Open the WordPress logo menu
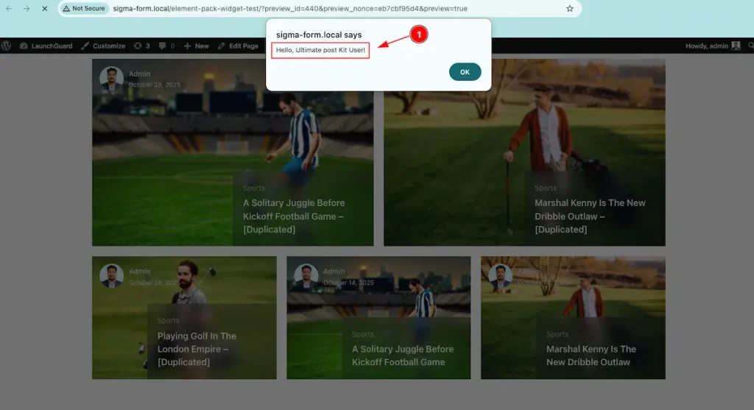The image size is (754, 410). click(x=6, y=46)
